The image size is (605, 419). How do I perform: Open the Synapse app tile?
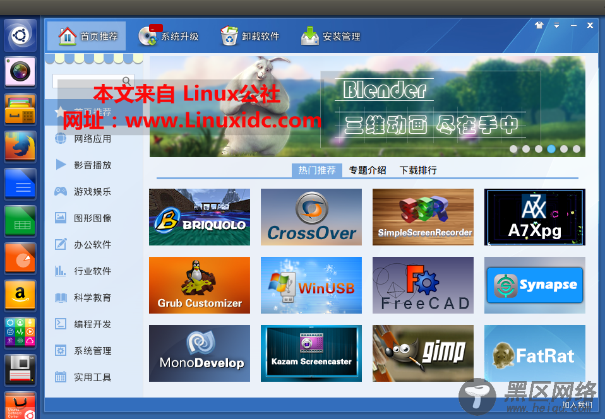[x=535, y=285]
